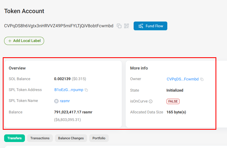Click the USD value ($6,803,095.31)

click(67, 120)
